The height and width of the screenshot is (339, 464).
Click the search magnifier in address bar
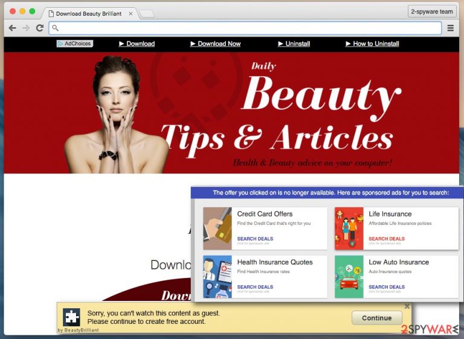click(56, 28)
